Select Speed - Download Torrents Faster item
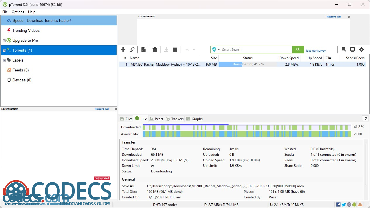Viewport: 370px width, 208px height. [x=59, y=20]
